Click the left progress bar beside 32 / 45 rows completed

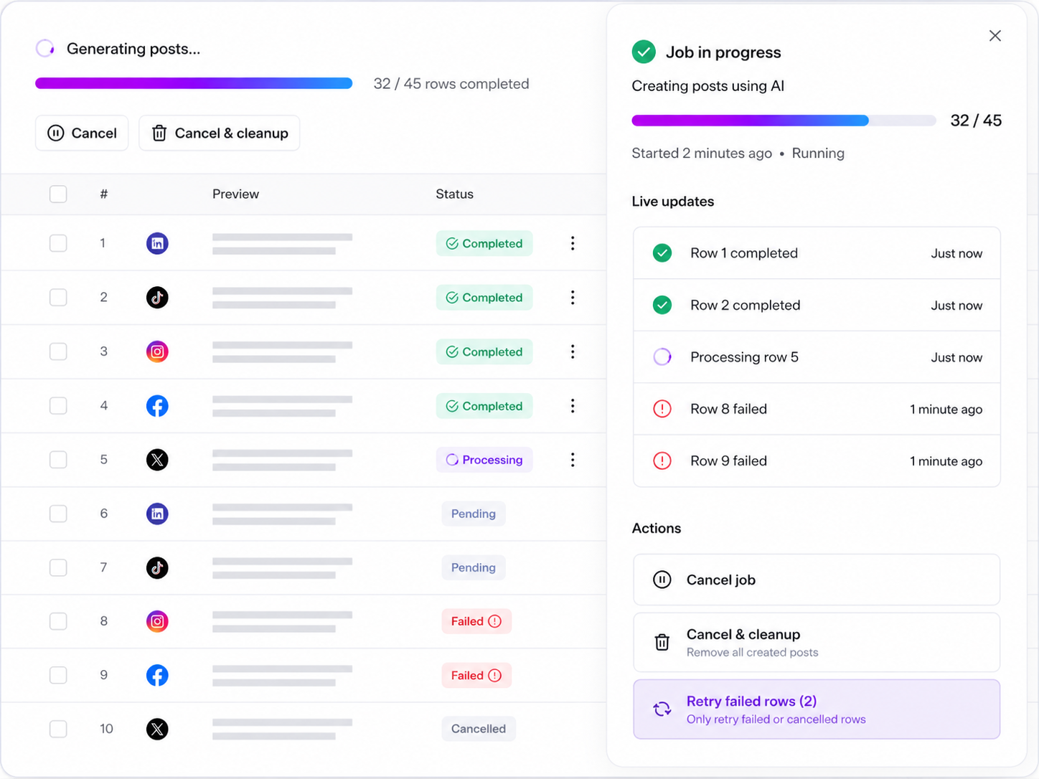[194, 84]
